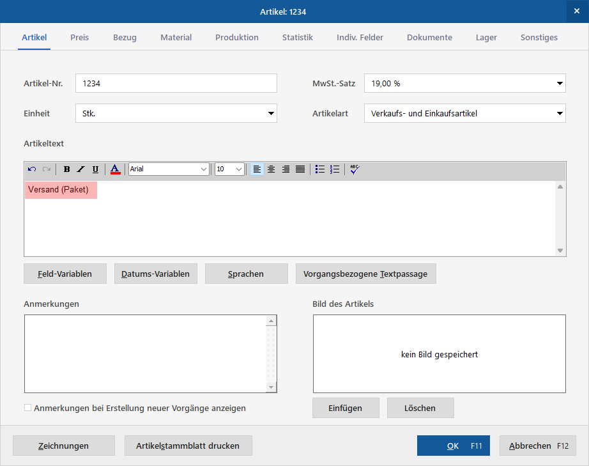589x466 pixels.
Task: Align text left
Action: [257, 169]
